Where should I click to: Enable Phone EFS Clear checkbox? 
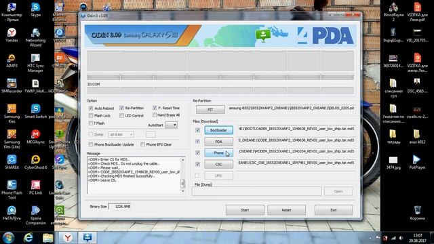point(142,144)
